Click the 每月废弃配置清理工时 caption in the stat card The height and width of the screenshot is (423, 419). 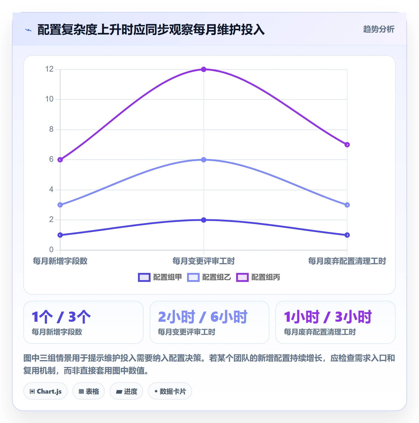click(320, 332)
